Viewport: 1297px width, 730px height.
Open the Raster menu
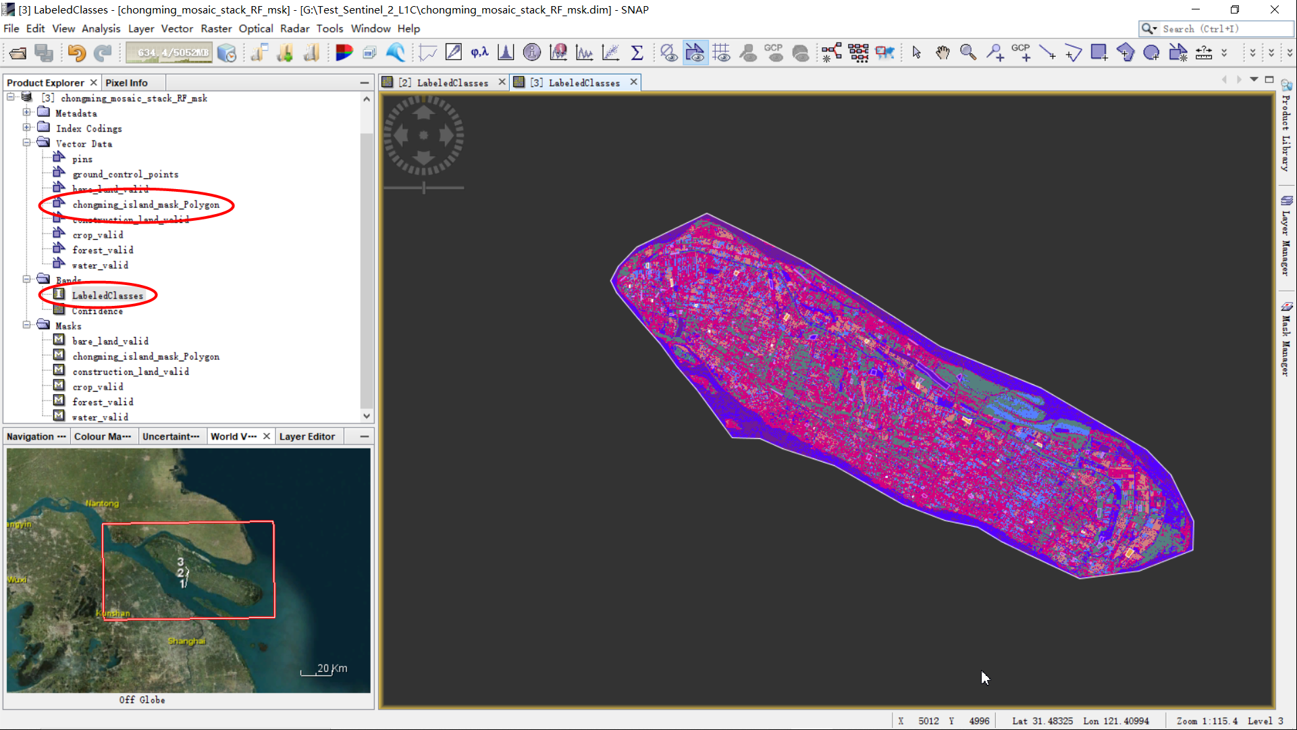216,28
